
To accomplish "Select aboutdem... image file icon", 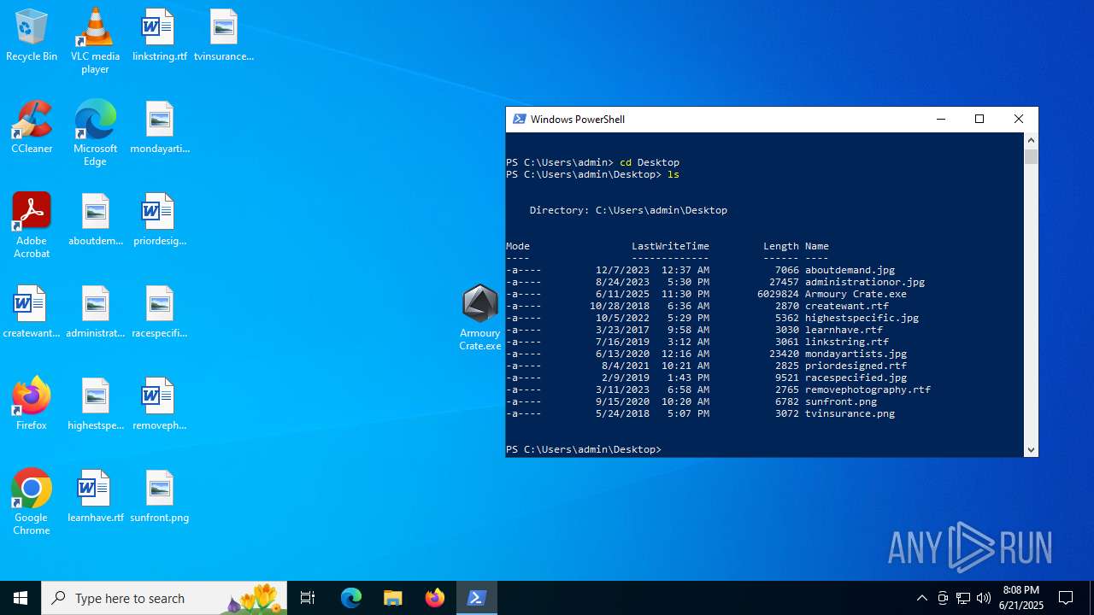I will tap(95, 220).
